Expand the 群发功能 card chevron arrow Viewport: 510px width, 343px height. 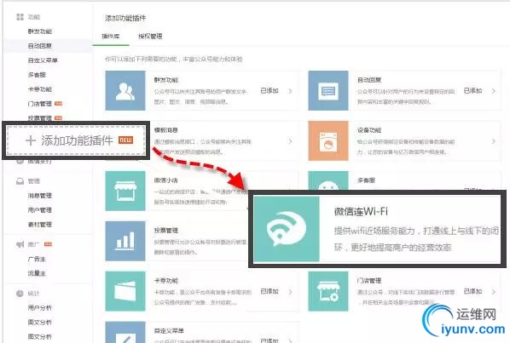tap(290, 91)
